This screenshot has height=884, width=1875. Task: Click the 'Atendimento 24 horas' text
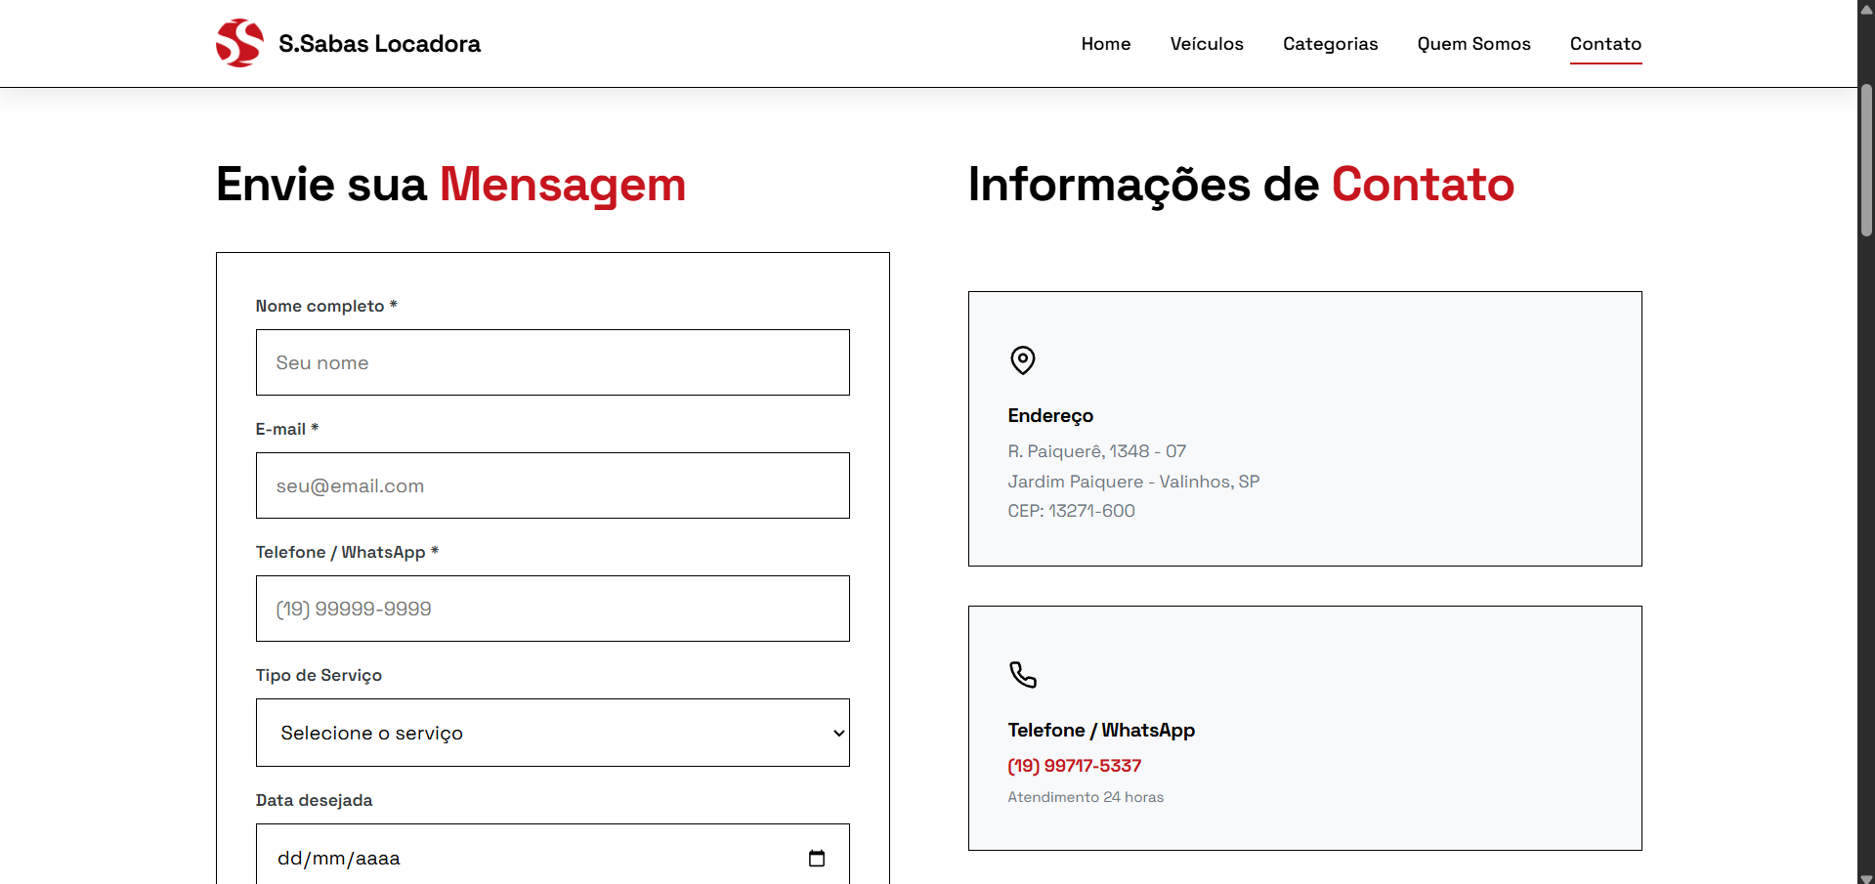[x=1086, y=797]
